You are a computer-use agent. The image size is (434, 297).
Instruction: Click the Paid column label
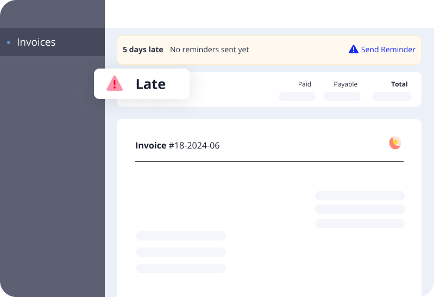coord(305,84)
